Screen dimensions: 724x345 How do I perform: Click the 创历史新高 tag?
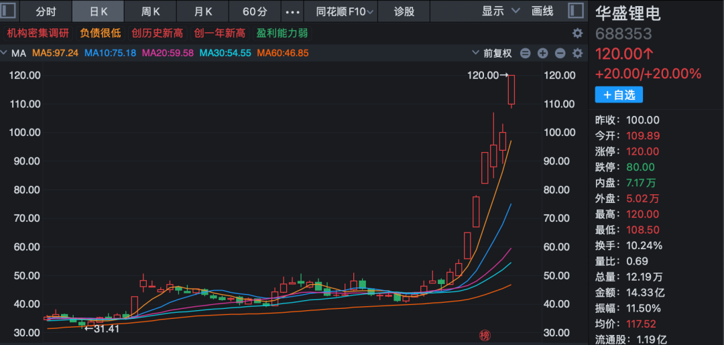[157, 33]
